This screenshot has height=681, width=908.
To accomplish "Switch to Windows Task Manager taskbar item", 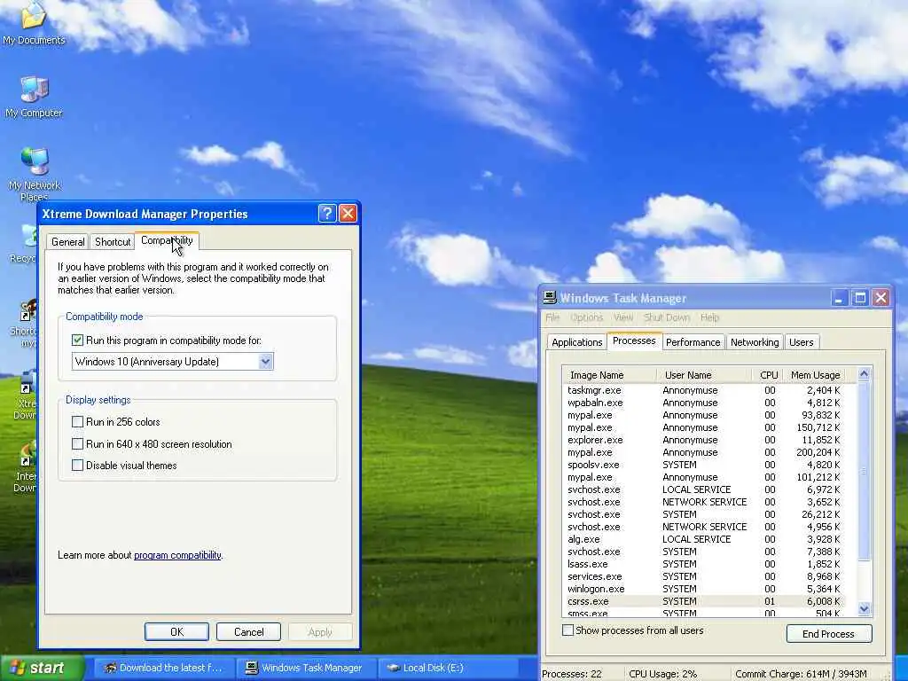I will (305, 668).
